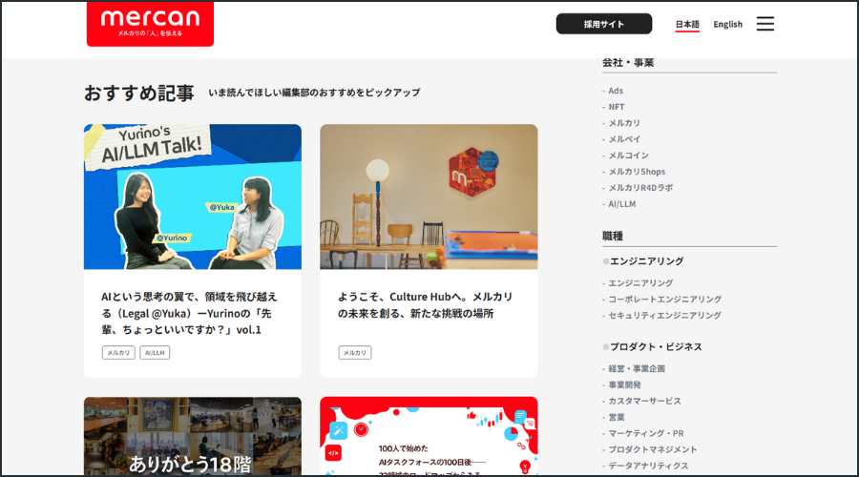
Task: Click the プロダクト・ビジネス group heading
Action: coord(656,346)
